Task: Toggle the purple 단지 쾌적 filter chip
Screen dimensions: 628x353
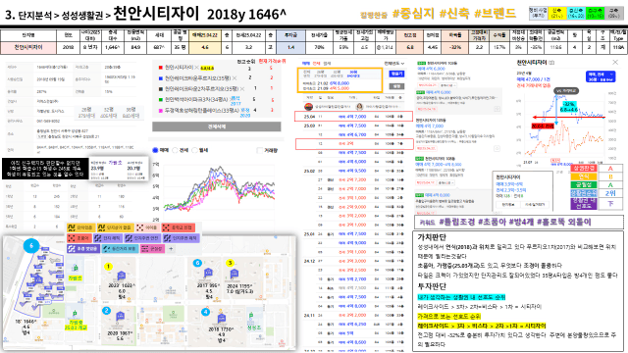Action: click(107, 238)
